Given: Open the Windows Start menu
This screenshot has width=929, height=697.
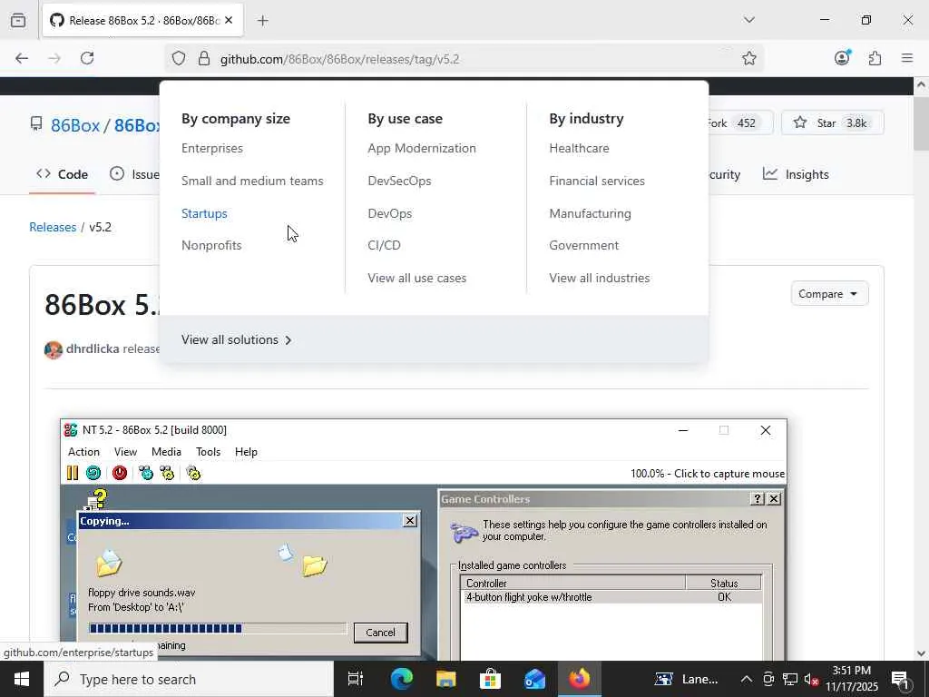Looking at the screenshot, I should (22, 679).
